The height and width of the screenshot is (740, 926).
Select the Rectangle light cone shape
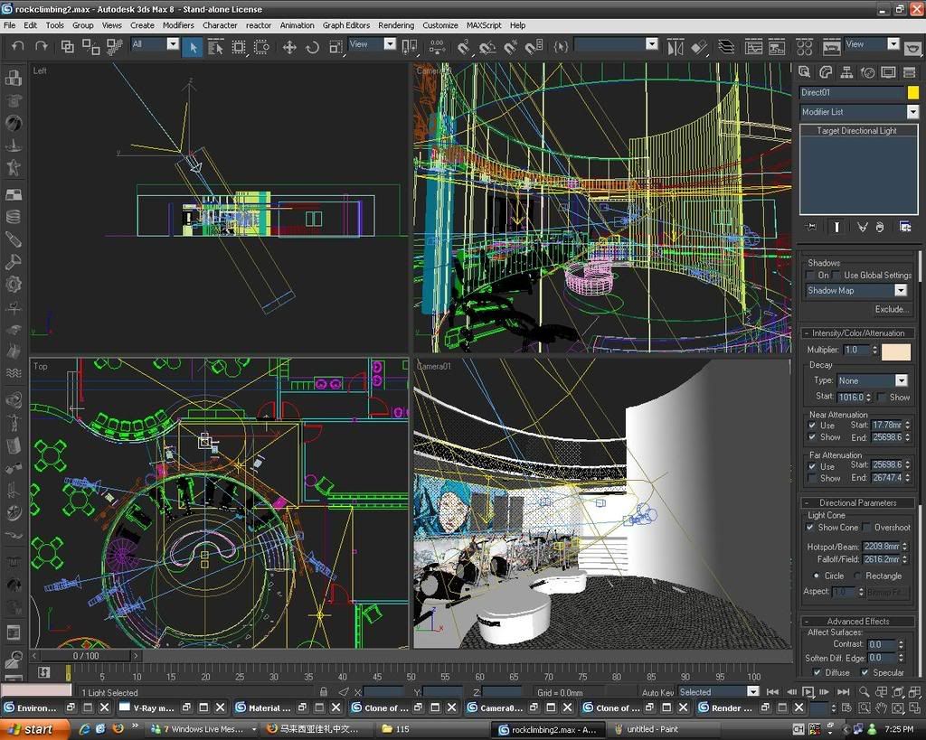(857, 576)
